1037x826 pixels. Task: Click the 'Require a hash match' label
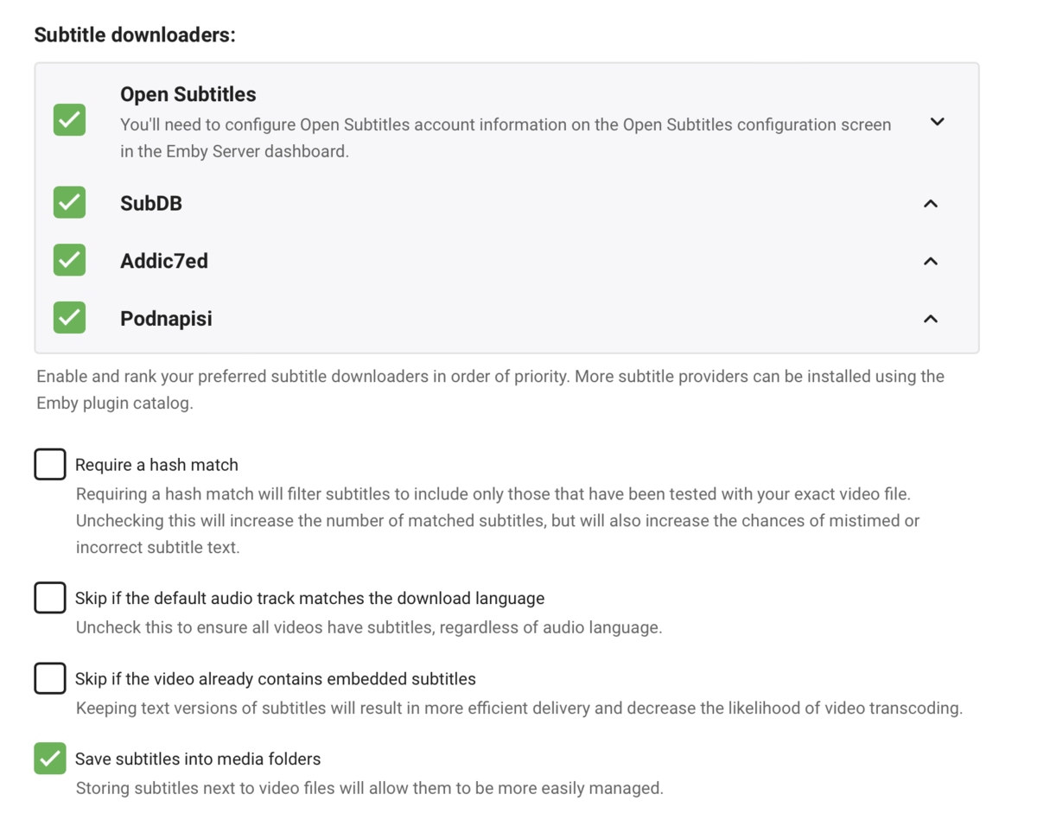click(156, 465)
